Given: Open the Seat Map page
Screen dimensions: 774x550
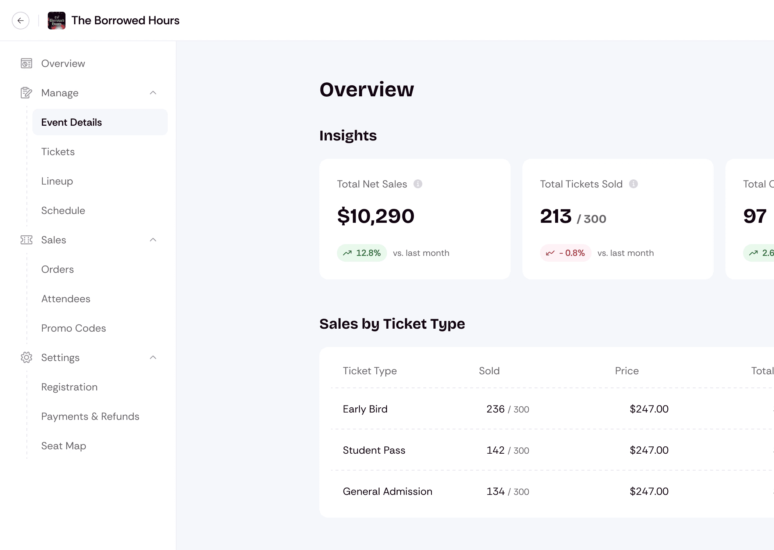Looking at the screenshot, I should tap(64, 446).
